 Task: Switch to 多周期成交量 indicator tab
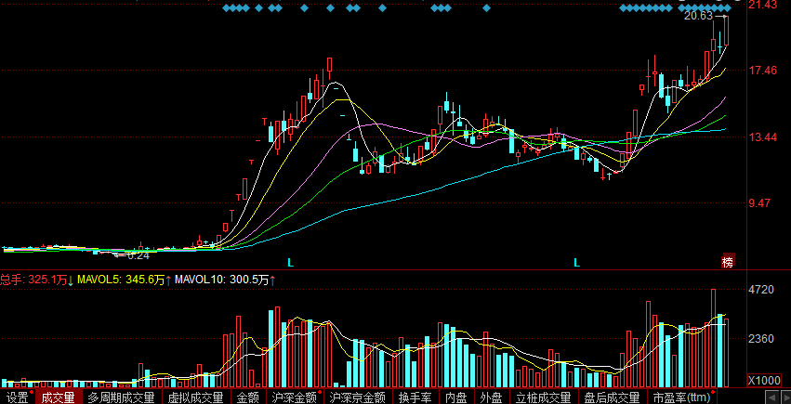click(121, 397)
